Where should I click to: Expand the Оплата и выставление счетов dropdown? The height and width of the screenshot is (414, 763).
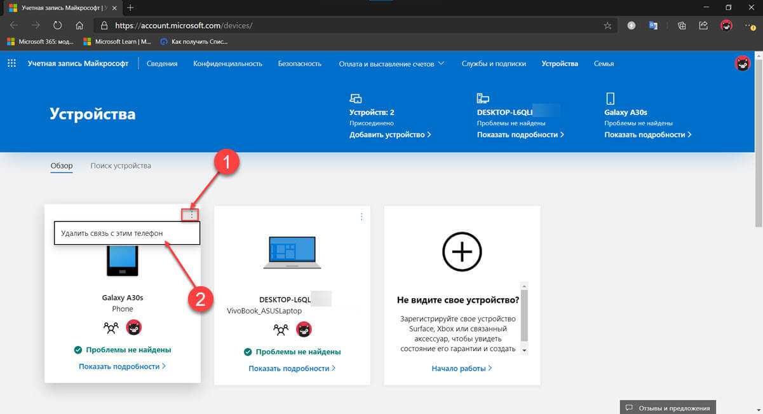click(391, 64)
